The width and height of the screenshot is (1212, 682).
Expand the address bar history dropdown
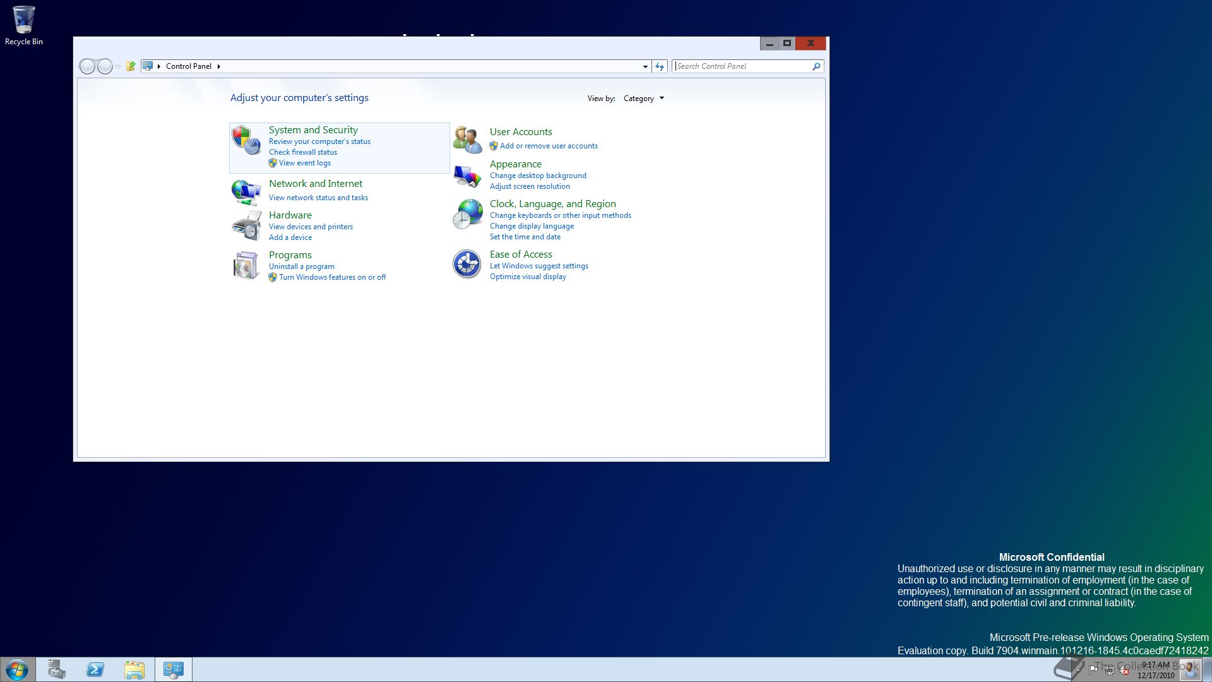[x=645, y=66]
